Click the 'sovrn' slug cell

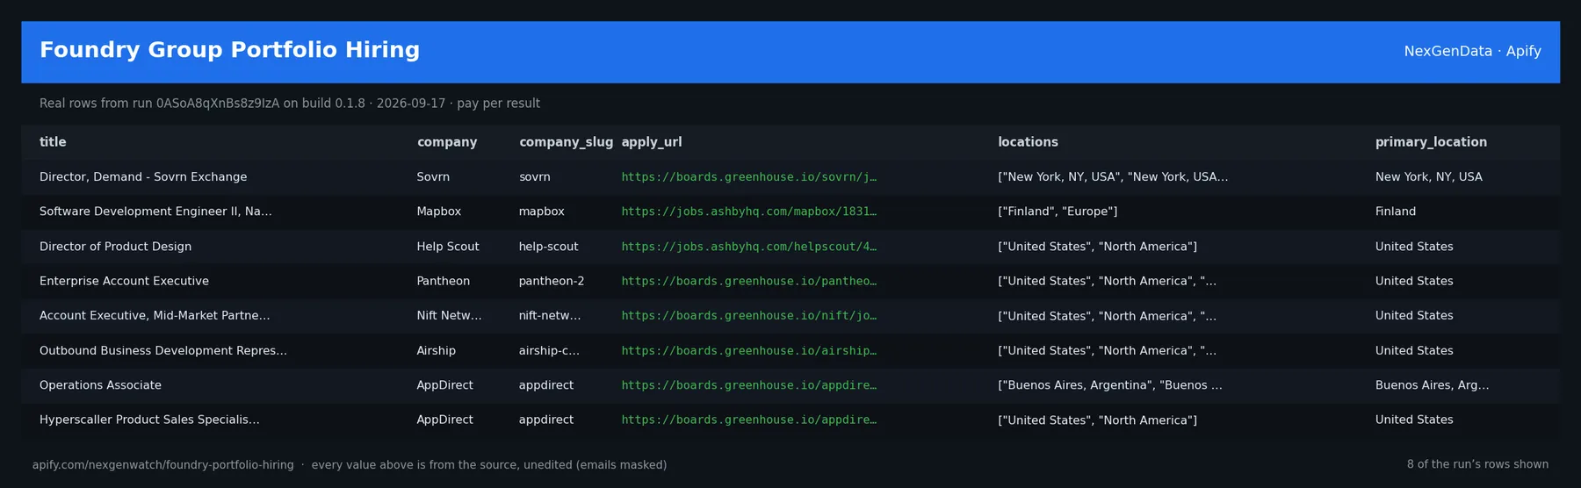click(535, 177)
